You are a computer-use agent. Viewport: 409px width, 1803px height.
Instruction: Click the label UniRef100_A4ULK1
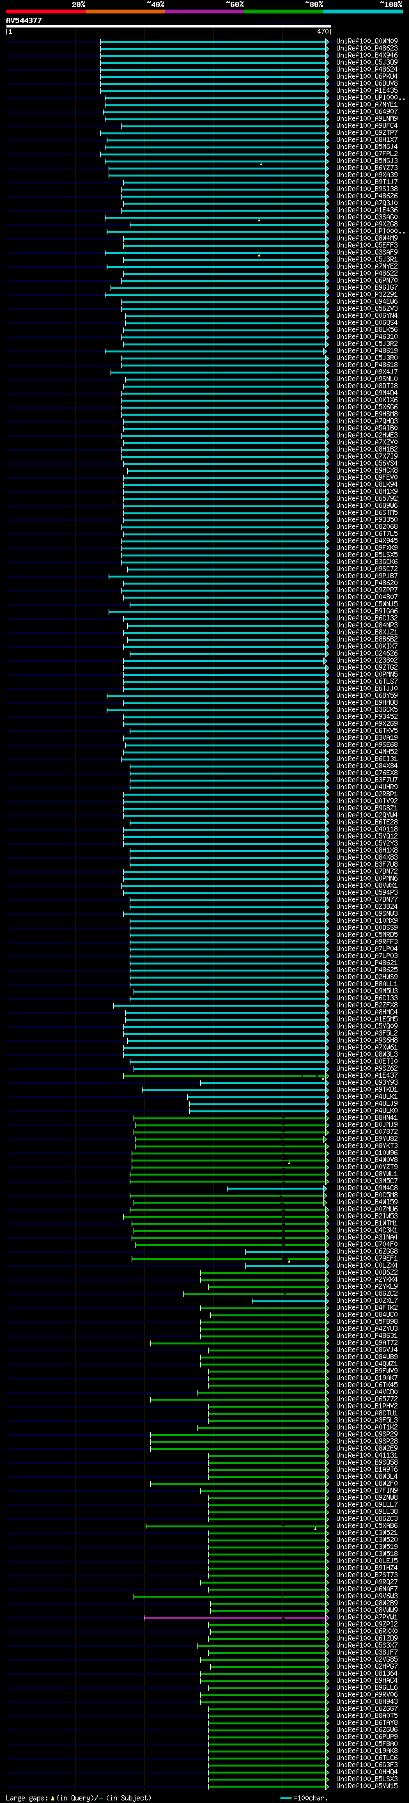367,1097
